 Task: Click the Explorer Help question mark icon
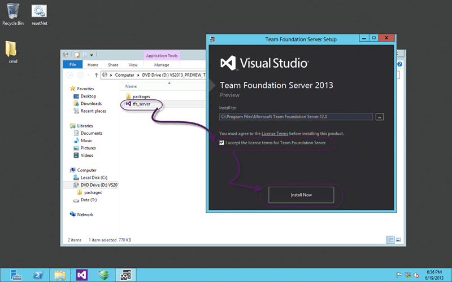pos(399,64)
